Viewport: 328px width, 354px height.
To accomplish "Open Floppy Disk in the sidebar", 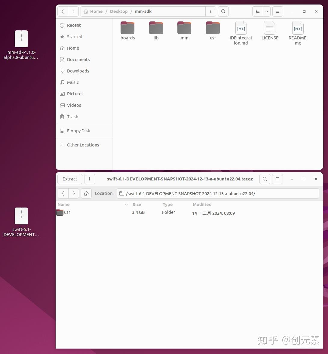I will (x=84, y=131).
